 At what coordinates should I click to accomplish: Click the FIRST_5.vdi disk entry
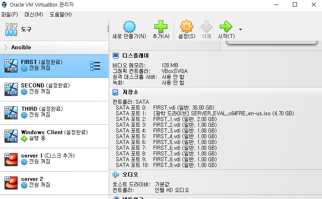(x=185, y=142)
